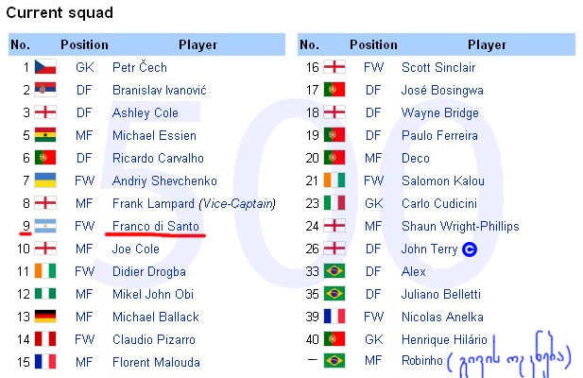Click the Serbia flag beside Branislav Ivanović
Screen dimensions: 583x378
pyautogui.click(x=45, y=90)
